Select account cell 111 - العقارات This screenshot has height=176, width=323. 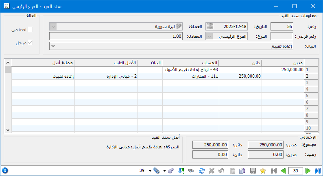click(190, 76)
